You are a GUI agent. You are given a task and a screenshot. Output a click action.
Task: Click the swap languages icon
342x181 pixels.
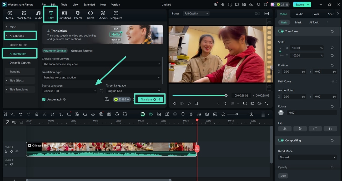point(102,91)
